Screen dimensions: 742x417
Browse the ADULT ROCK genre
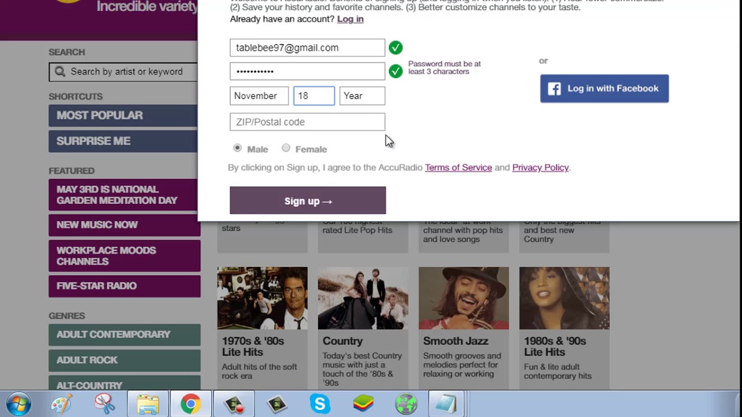[125, 360]
